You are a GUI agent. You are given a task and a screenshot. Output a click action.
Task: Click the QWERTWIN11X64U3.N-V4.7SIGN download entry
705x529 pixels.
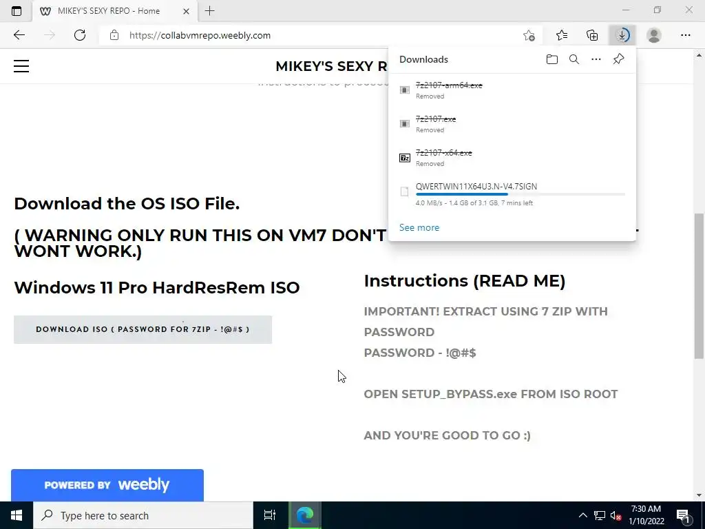[512, 194]
